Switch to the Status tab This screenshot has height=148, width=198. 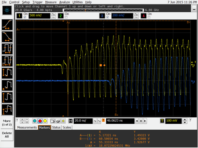point(56,127)
